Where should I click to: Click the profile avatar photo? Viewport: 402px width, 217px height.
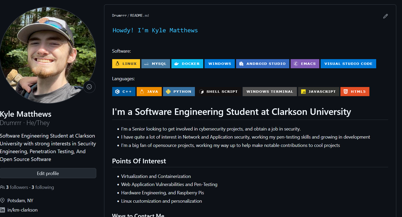(48, 55)
